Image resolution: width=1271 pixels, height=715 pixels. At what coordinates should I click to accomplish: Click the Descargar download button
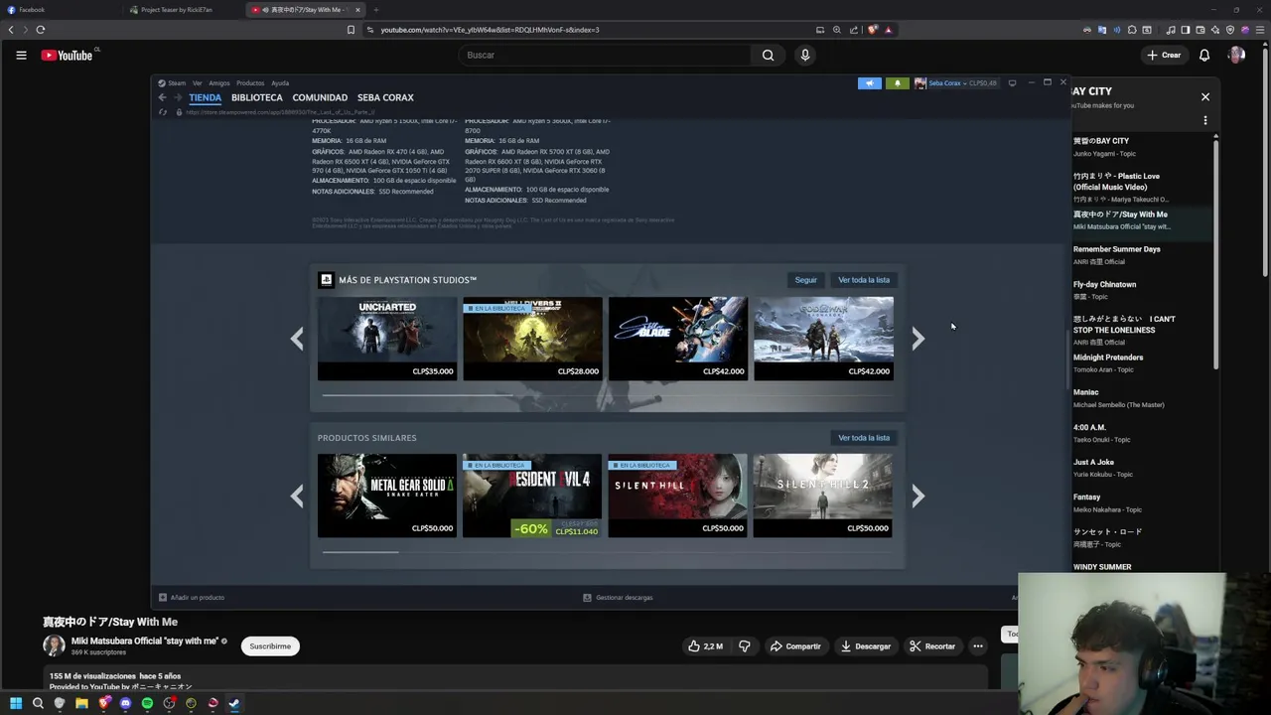(865, 646)
